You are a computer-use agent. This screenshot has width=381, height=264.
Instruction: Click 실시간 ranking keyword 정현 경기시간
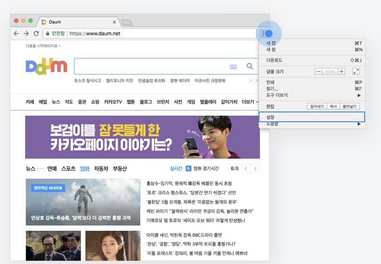pos(206,168)
